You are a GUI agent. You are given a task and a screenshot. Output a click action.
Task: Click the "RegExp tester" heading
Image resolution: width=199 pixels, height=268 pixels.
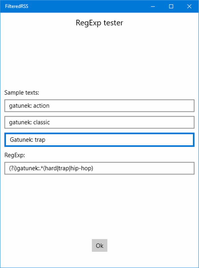(x=99, y=23)
